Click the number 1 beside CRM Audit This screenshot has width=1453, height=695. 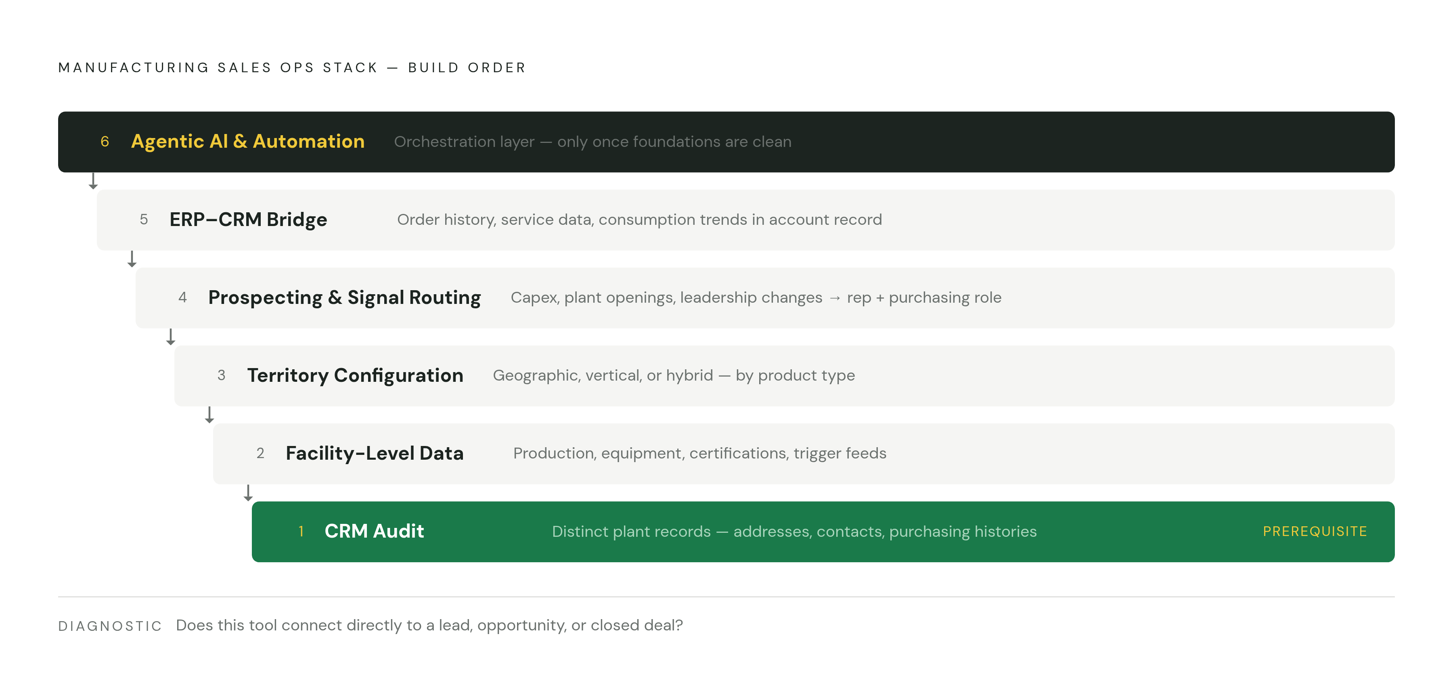pos(301,532)
